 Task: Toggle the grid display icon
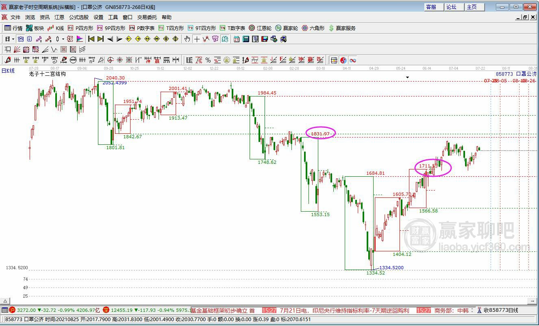(x=334, y=60)
